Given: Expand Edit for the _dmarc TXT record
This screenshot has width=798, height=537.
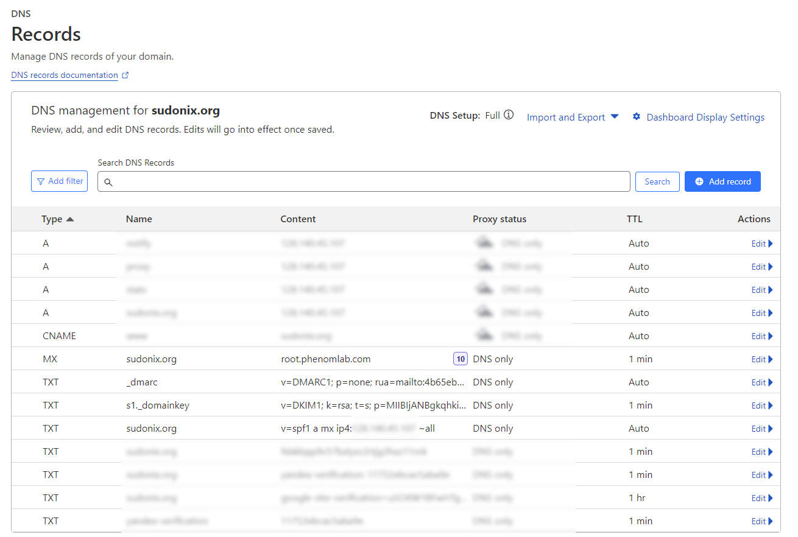Looking at the screenshot, I should [x=761, y=382].
